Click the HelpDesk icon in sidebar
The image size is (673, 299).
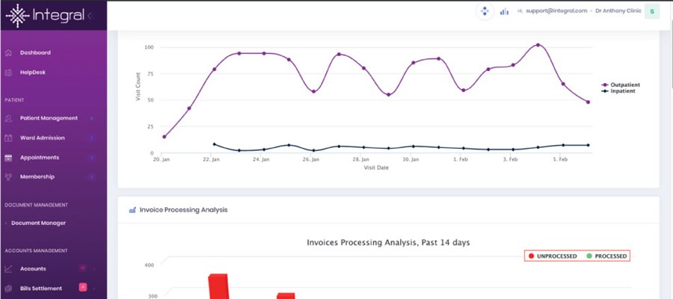point(8,73)
